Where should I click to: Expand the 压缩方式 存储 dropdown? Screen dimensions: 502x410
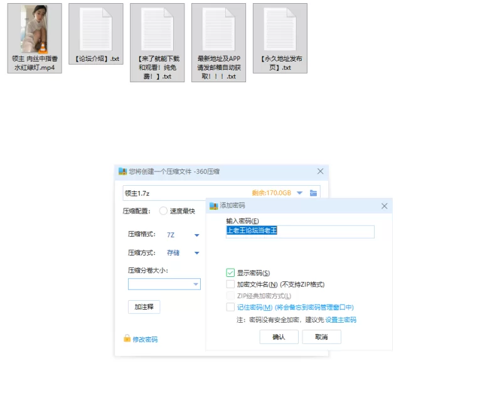(183, 253)
